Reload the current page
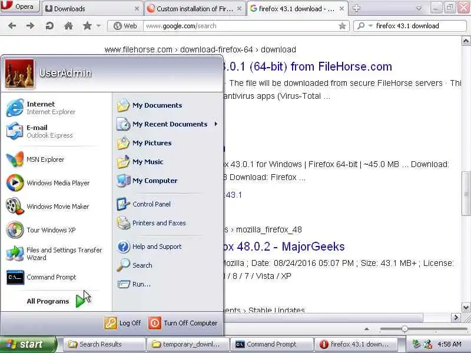471x353 pixels. tap(49, 26)
